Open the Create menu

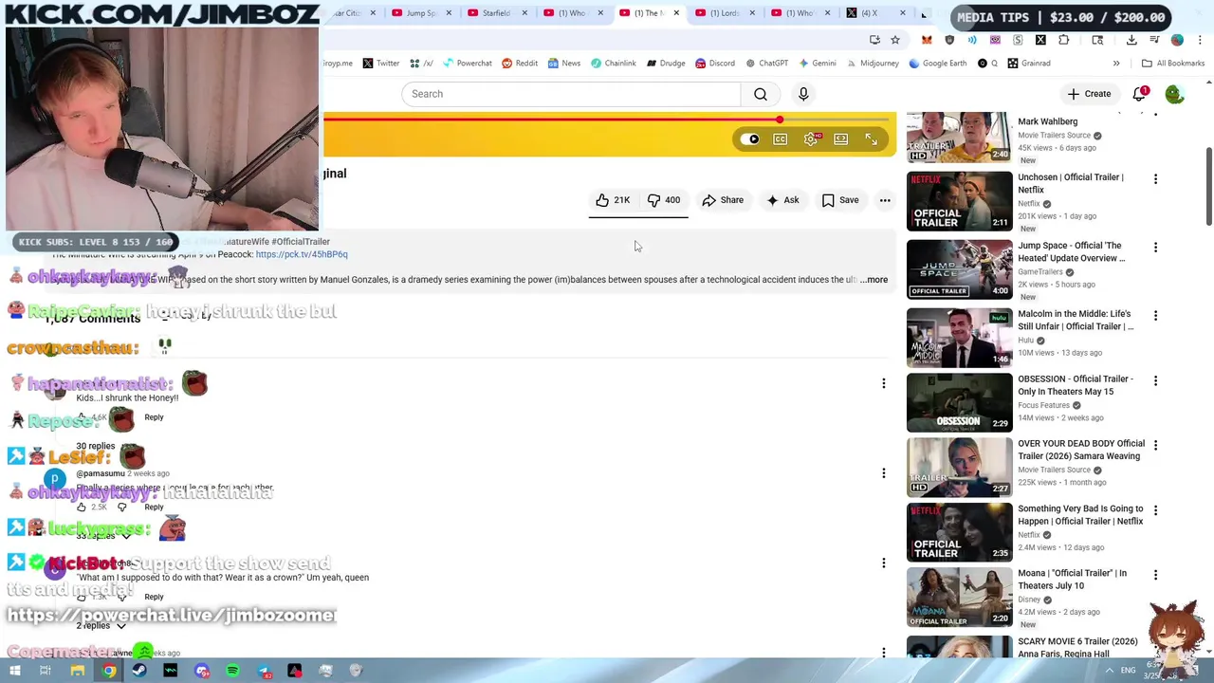[1089, 94]
